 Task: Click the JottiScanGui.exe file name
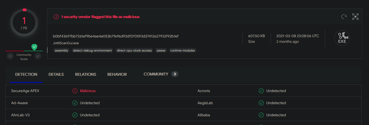(x=66, y=43)
